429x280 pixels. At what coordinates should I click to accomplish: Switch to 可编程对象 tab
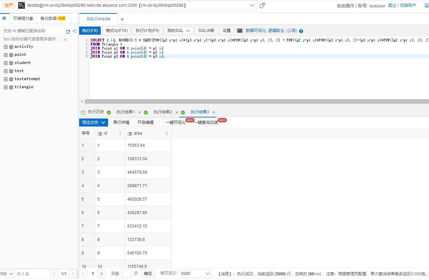coord(23,19)
